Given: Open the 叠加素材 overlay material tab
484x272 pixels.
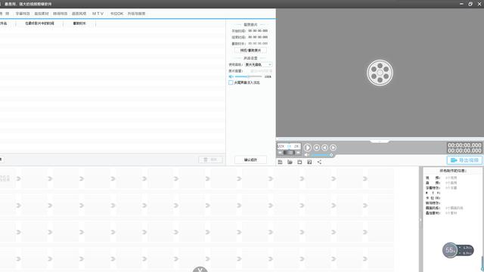Looking at the screenshot, I should (x=42, y=14).
